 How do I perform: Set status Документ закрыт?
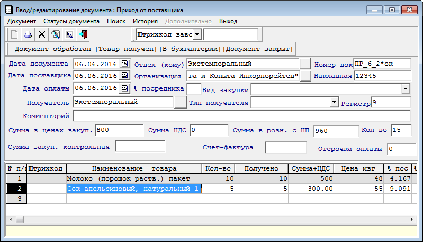(x=258, y=49)
